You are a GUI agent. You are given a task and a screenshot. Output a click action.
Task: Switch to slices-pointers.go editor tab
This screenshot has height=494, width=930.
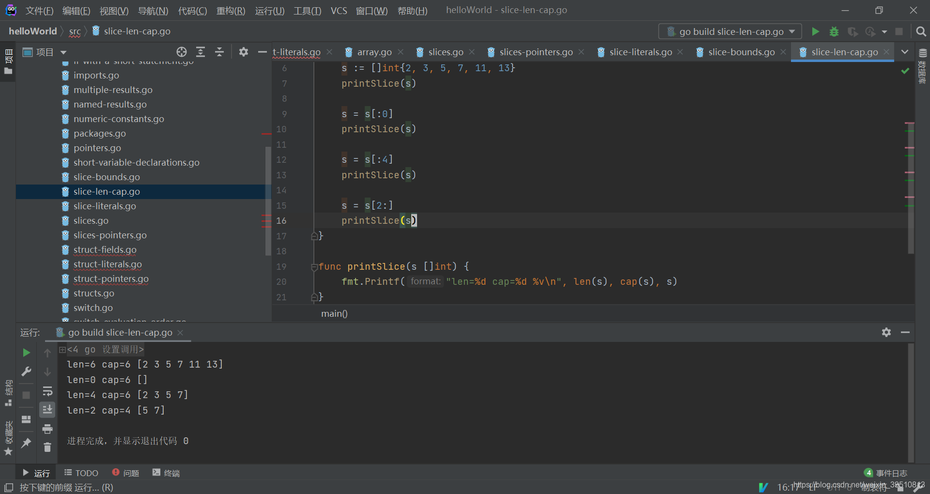click(x=536, y=52)
